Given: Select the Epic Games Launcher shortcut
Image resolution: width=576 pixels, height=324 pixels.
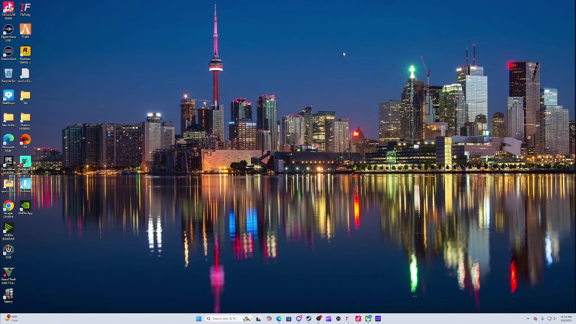Looking at the screenshot, I should 9,165.
